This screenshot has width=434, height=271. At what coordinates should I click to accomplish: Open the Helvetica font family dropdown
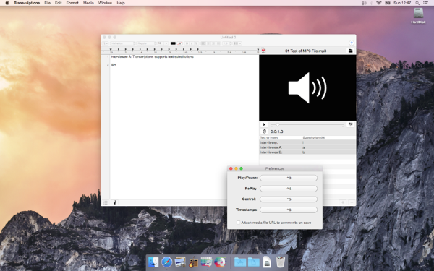122,43
